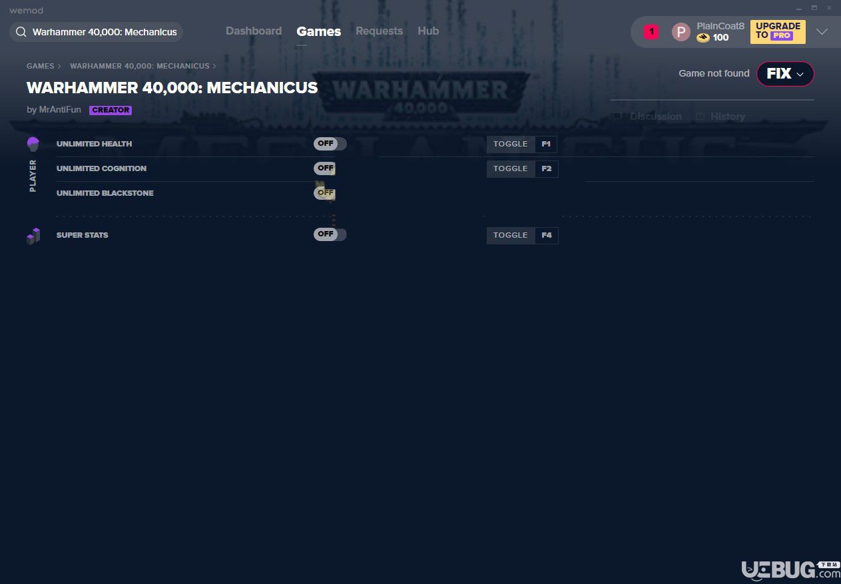The image size is (841, 584).
Task: Click Super Stats TOGGLE F4 hotkey
Action: tap(522, 236)
